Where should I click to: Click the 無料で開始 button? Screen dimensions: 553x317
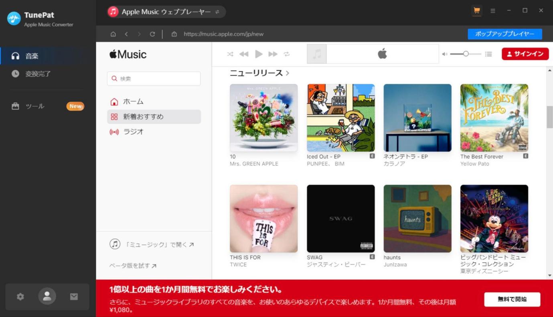coord(512,299)
